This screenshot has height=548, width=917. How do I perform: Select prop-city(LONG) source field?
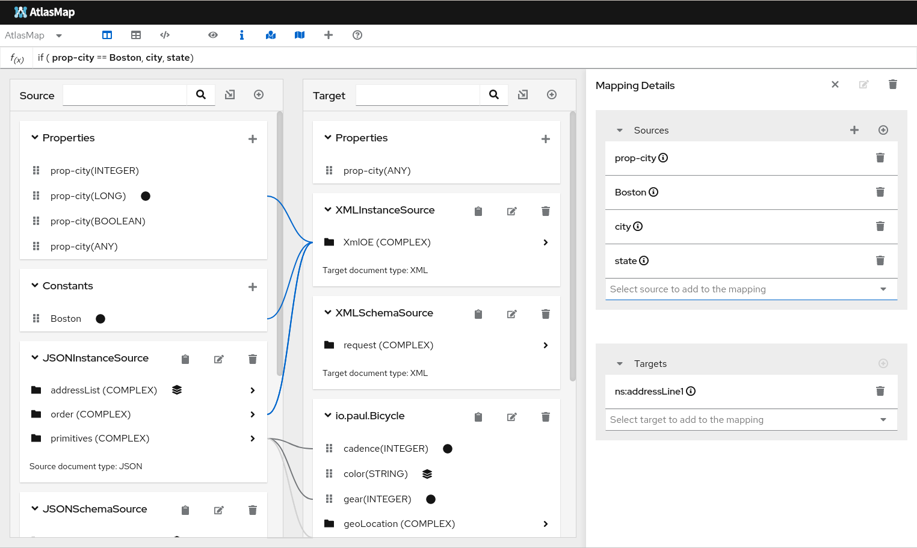pyautogui.click(x=88, y=196)
